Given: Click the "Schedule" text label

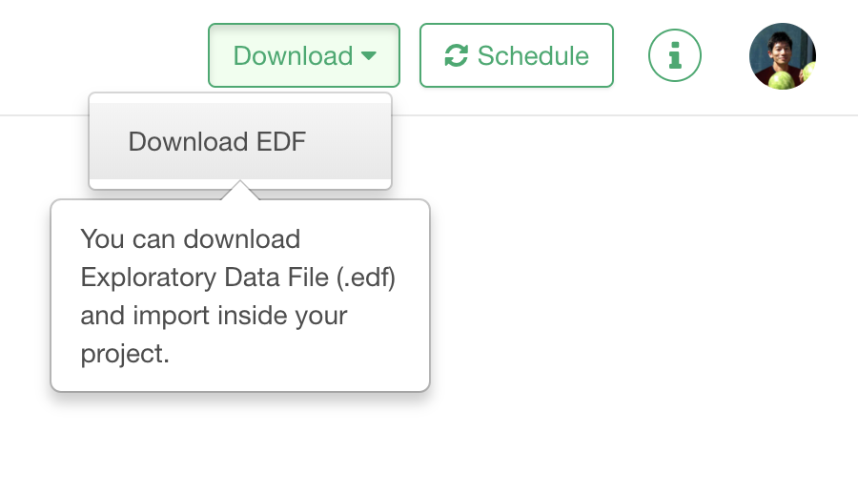Looking at the screenshot, I should [533, 56].
